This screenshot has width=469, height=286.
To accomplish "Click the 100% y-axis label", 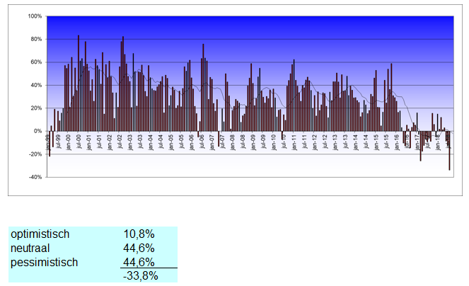I will pos(34,16).
